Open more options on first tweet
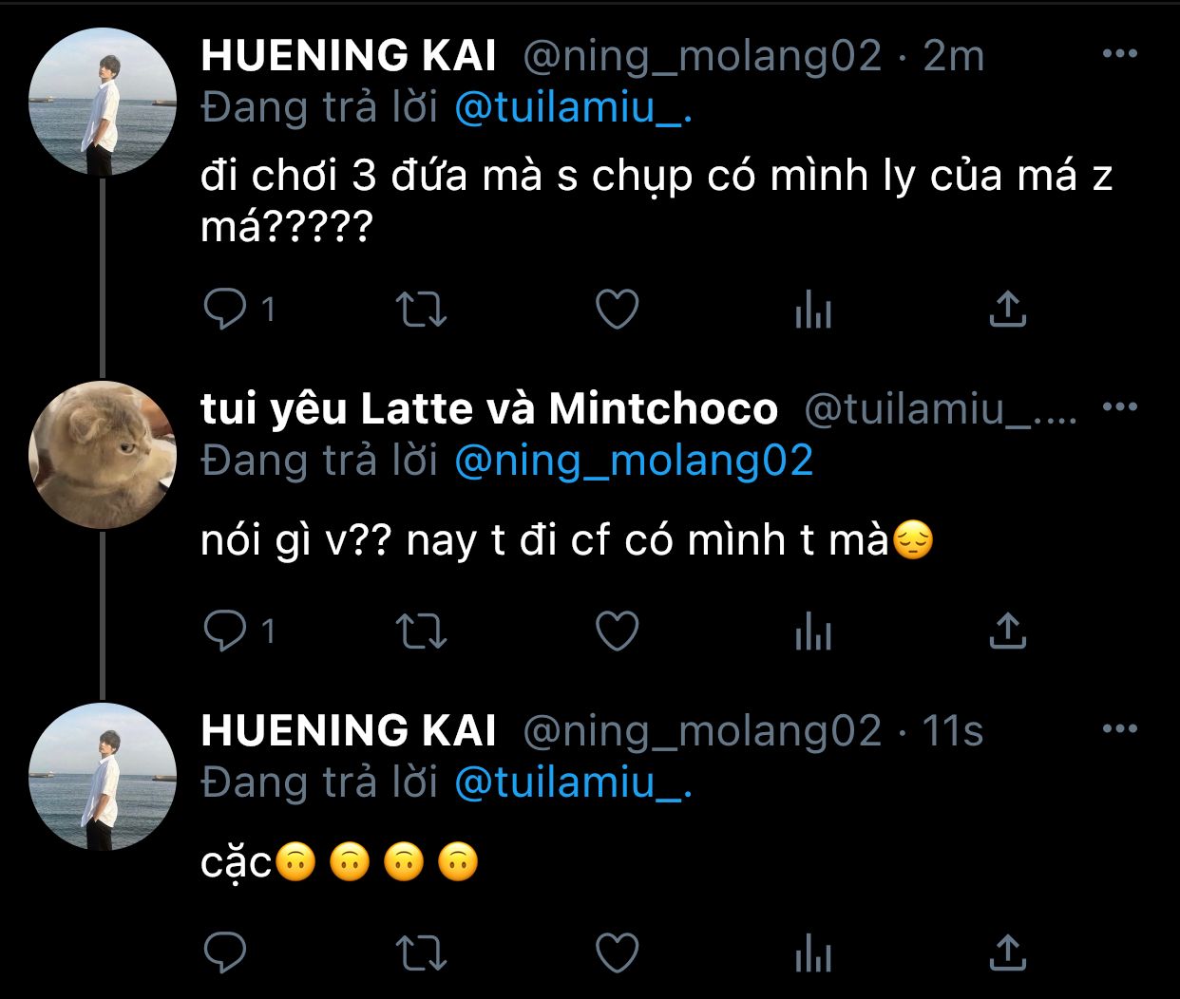Viewport: 1180px width, 999px height. 1120,54
